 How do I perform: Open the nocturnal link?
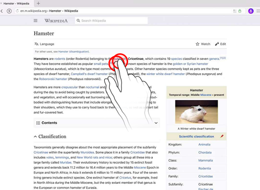[x=92, y=87]
